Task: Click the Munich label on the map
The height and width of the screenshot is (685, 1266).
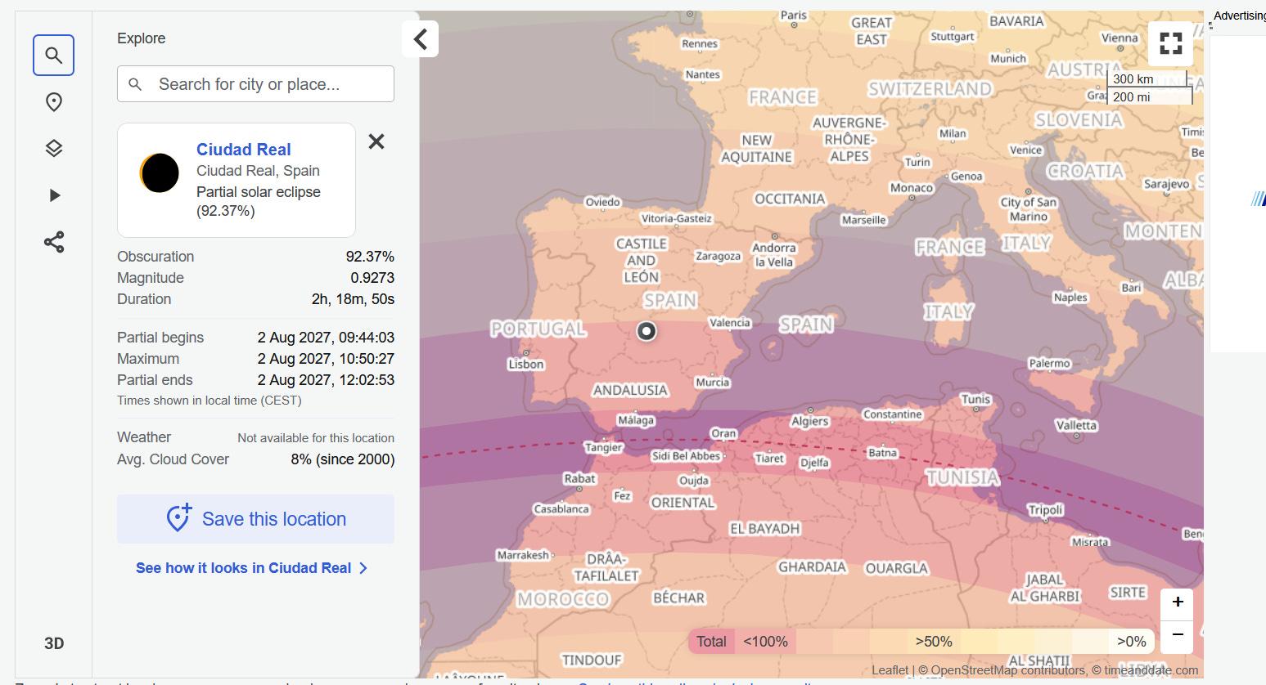Action: pyautogui.click(x=1008, y=59)
